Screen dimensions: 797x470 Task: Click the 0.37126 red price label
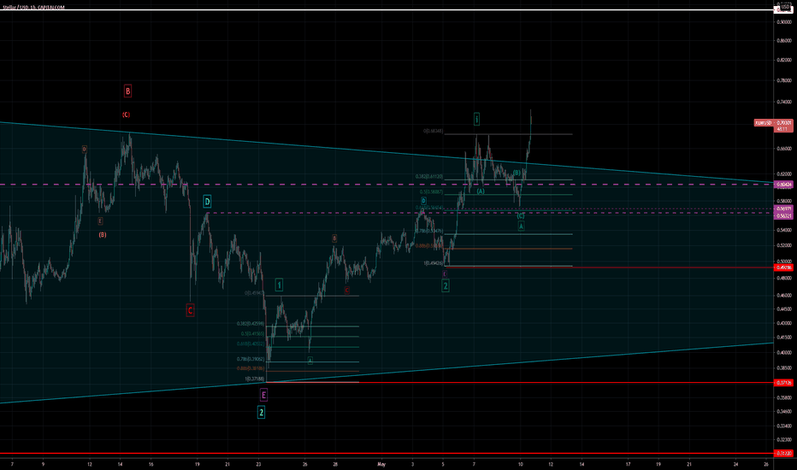coord(783,383)
